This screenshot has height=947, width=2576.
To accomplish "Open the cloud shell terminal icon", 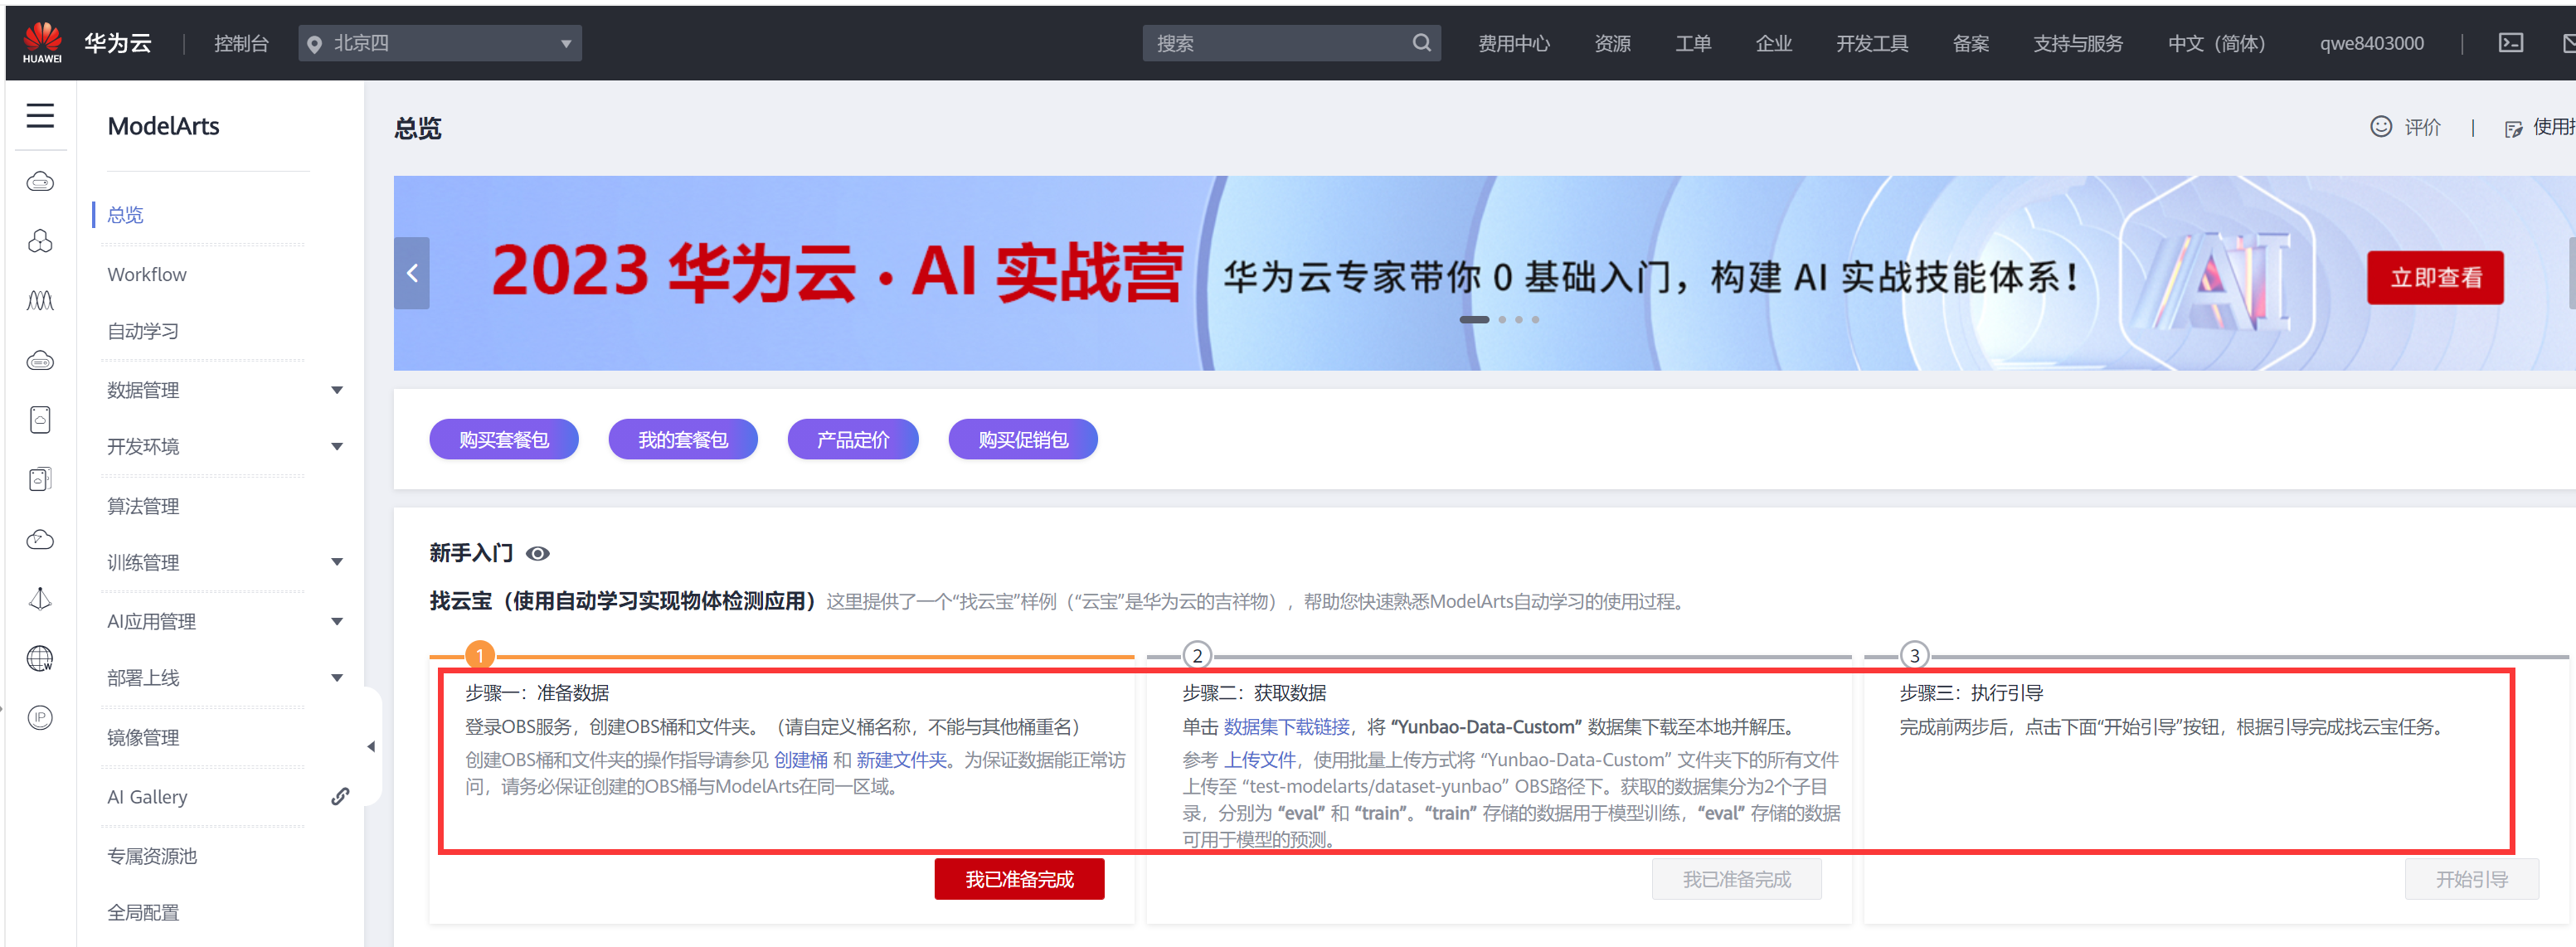I will [2510, 43].
